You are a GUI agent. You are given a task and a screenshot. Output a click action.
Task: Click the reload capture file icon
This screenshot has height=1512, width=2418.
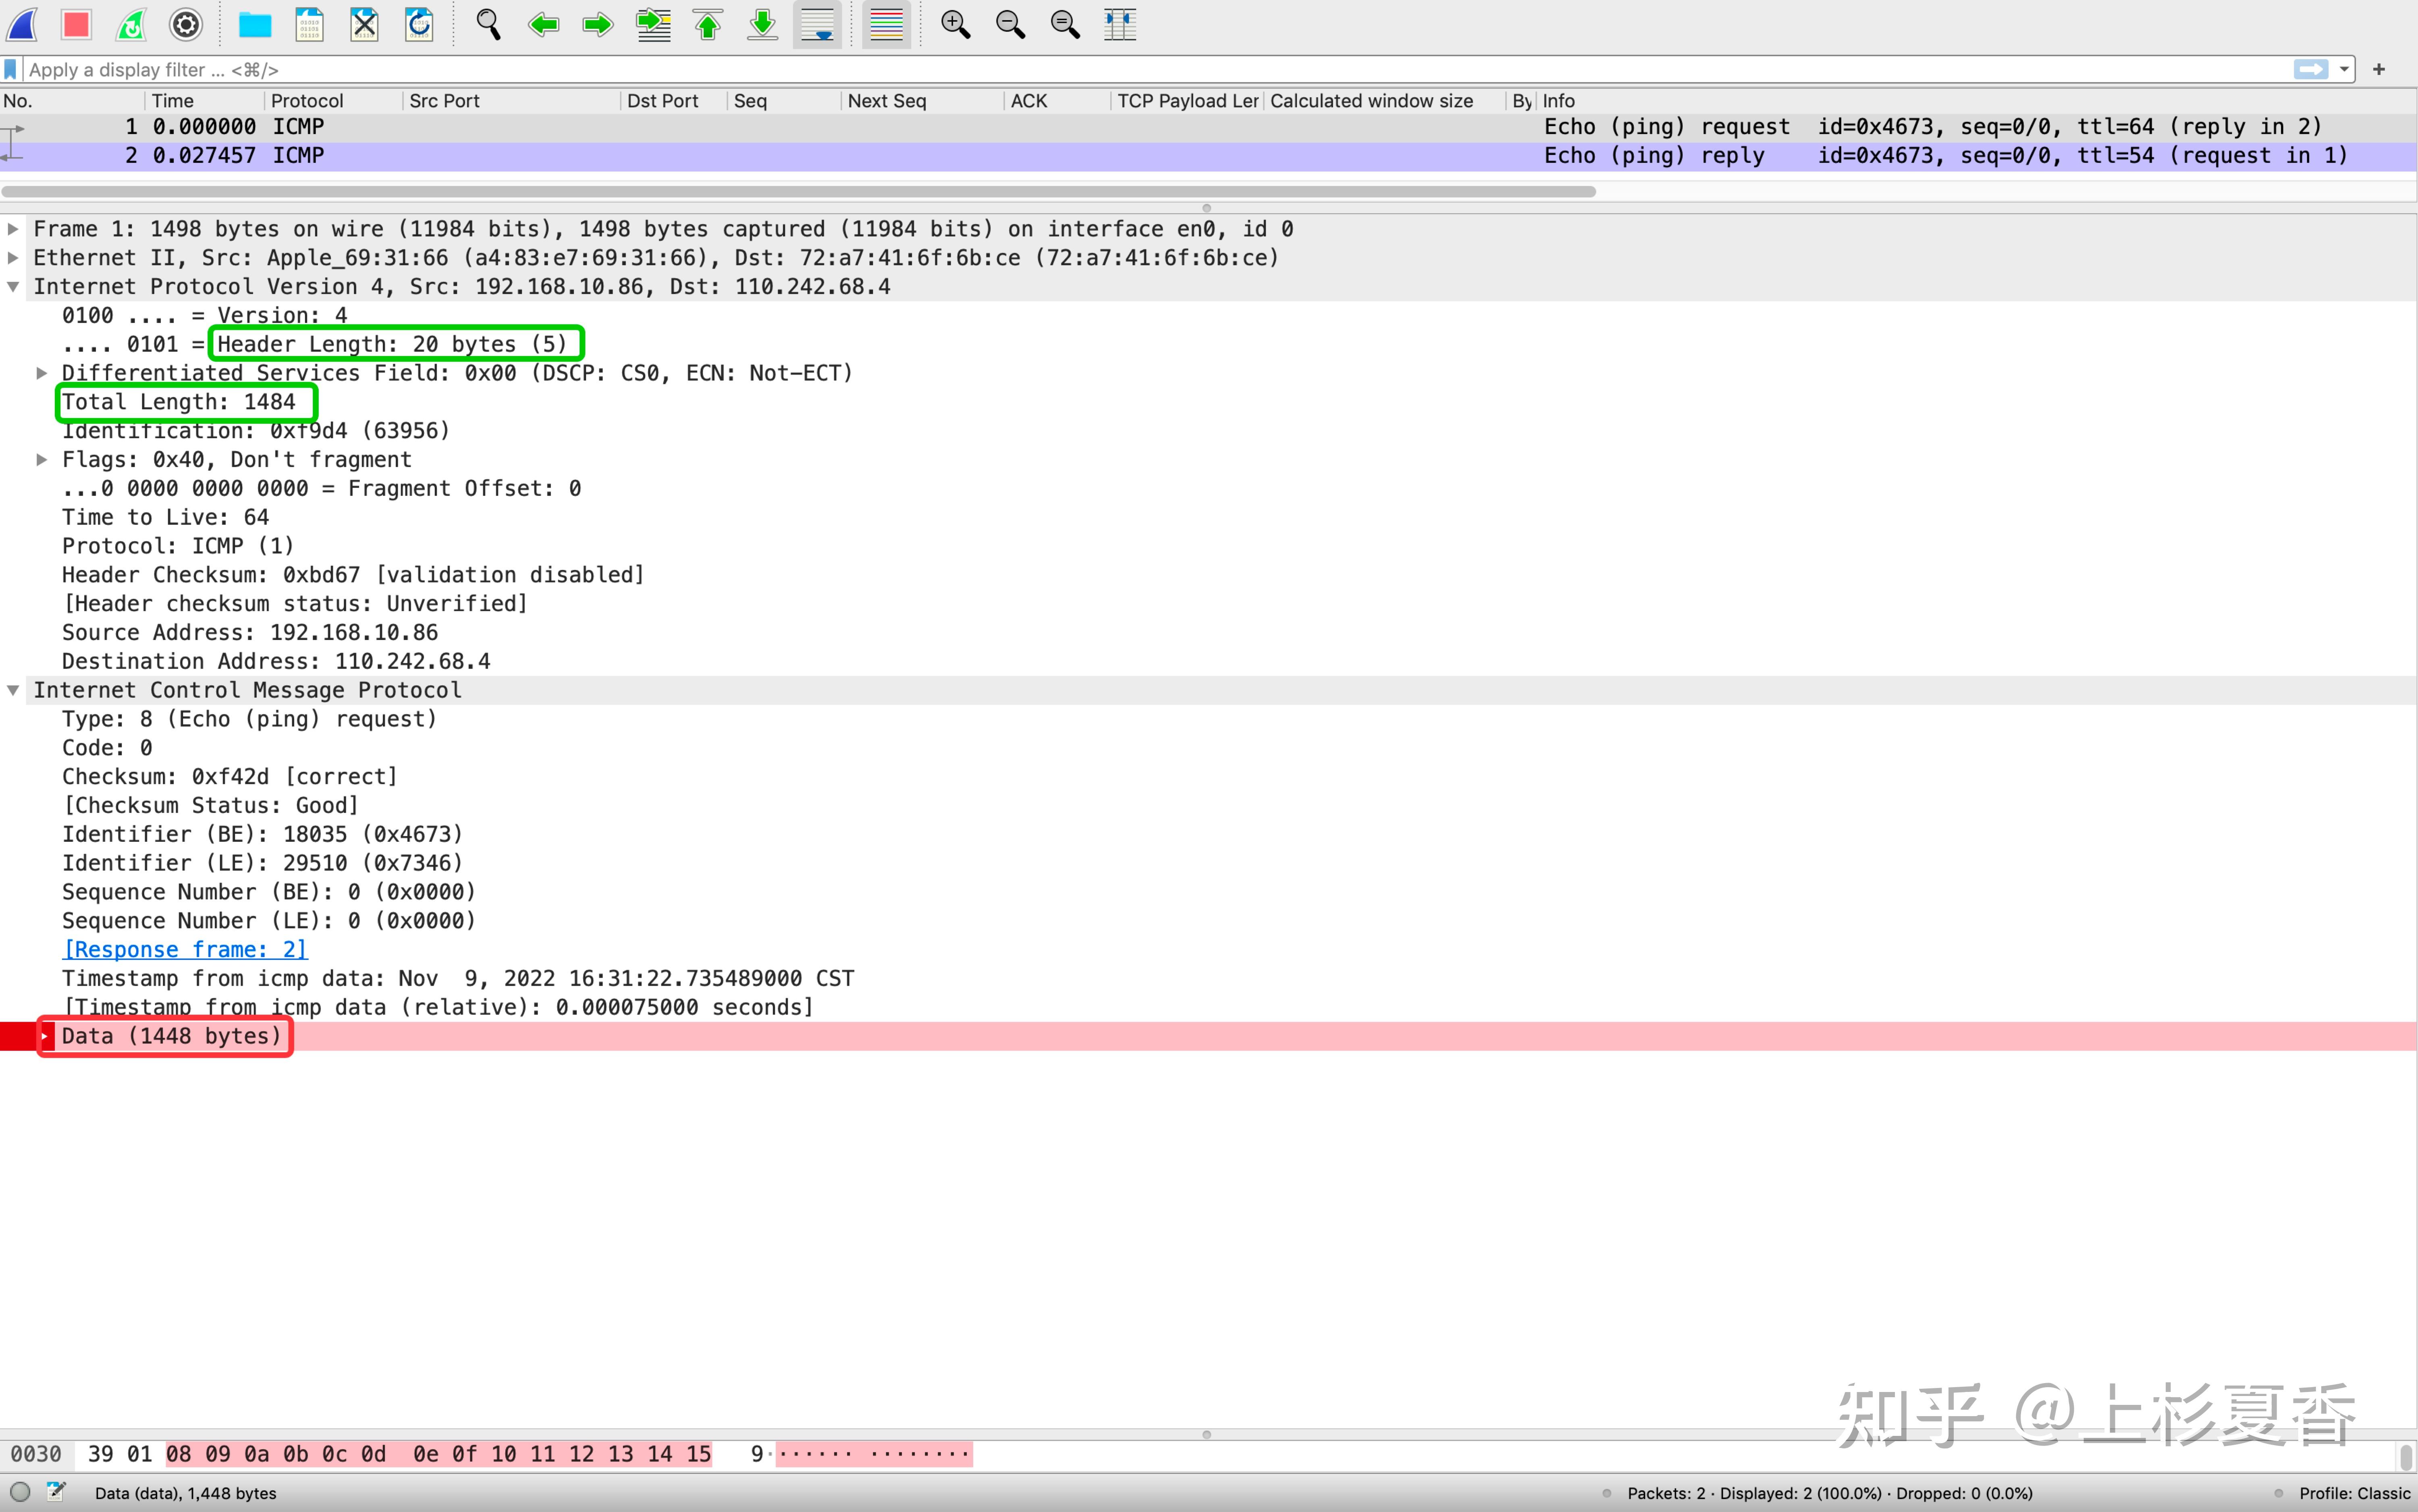(x=419, y=24)
